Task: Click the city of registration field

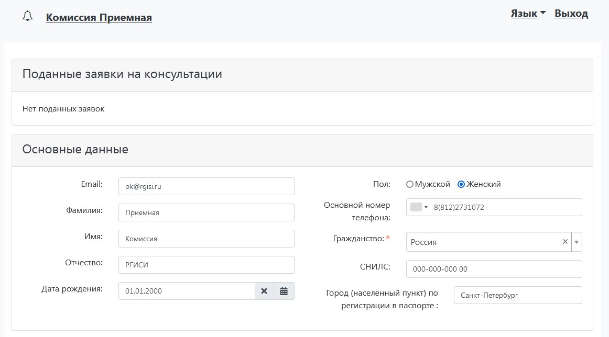Action: point(518,295)
